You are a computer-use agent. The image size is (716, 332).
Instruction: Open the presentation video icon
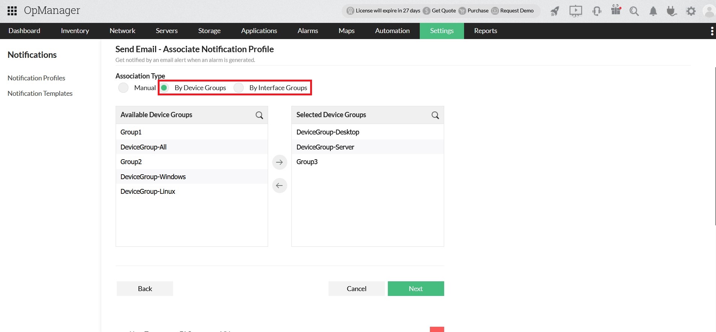tap(576, 11)
